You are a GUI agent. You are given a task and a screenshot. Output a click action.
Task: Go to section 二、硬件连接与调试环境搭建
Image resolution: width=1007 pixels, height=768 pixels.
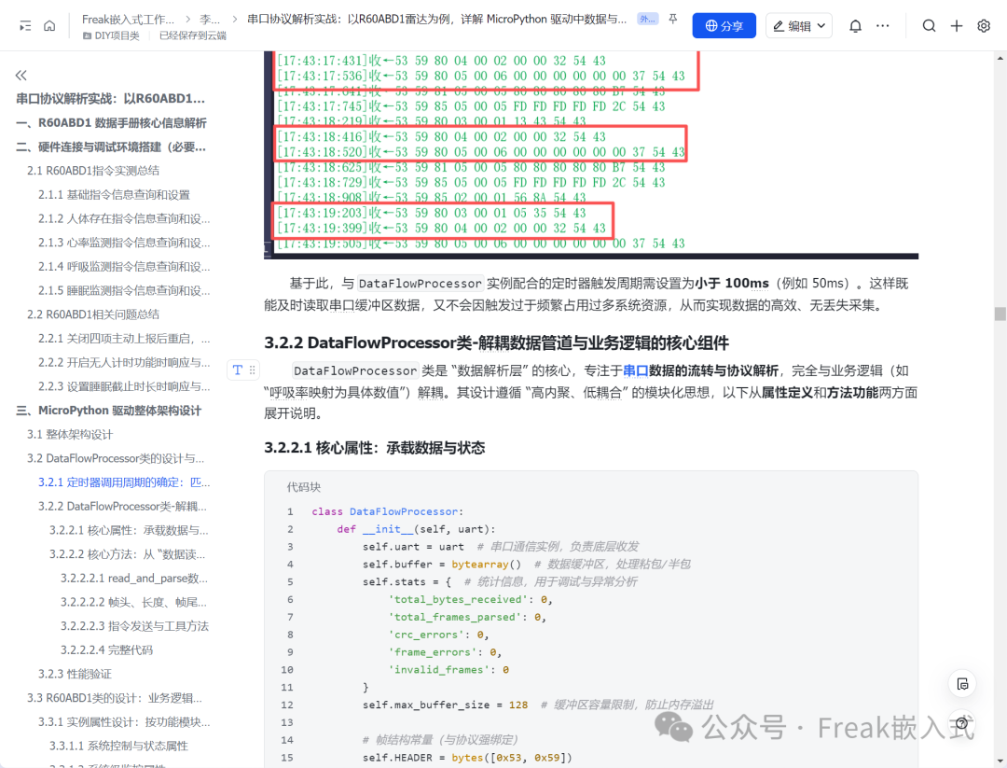(110, 147)
